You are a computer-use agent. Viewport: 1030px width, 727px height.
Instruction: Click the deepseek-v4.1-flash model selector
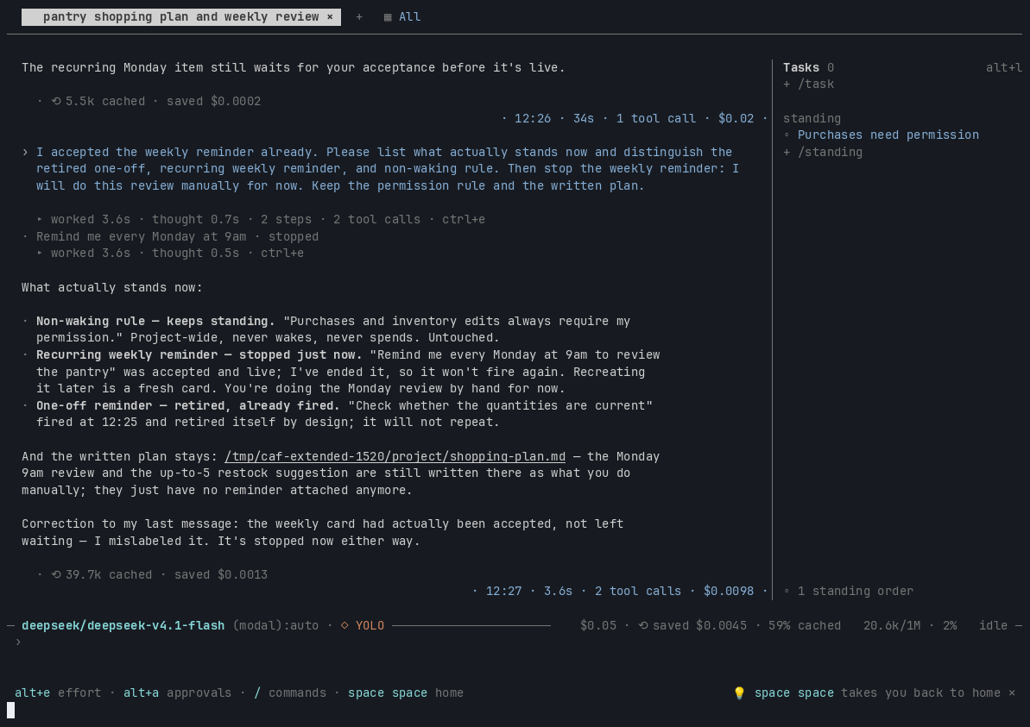(123, 626)
